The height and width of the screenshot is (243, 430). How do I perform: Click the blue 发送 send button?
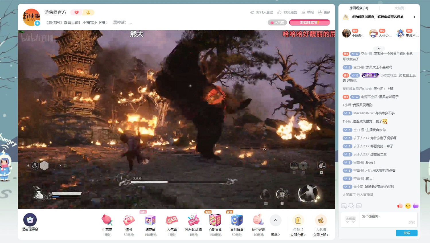pyautogui.click(x=406, y=233)
